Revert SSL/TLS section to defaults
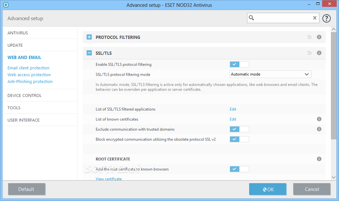339x201 pixels. click(x=309, y=53)
